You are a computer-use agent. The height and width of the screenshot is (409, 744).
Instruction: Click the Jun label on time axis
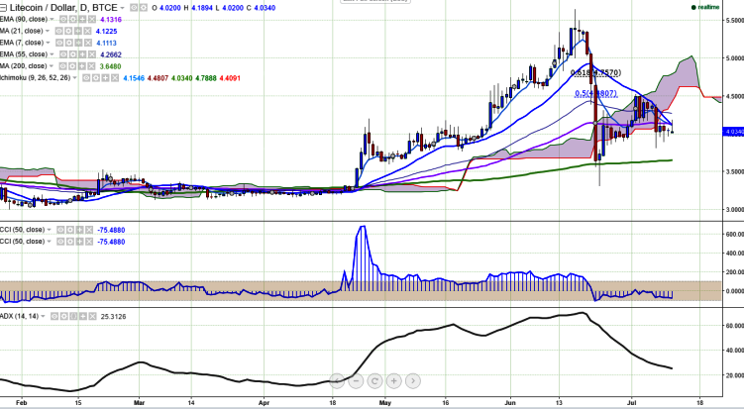click(x=510, y=403)
